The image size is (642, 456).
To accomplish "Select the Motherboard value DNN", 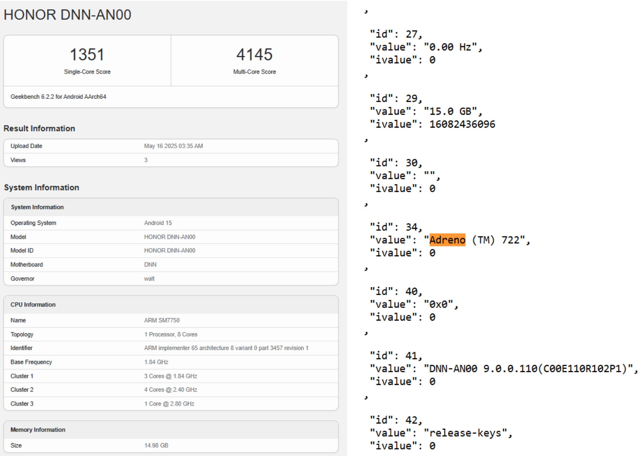I will coord(150,265).
